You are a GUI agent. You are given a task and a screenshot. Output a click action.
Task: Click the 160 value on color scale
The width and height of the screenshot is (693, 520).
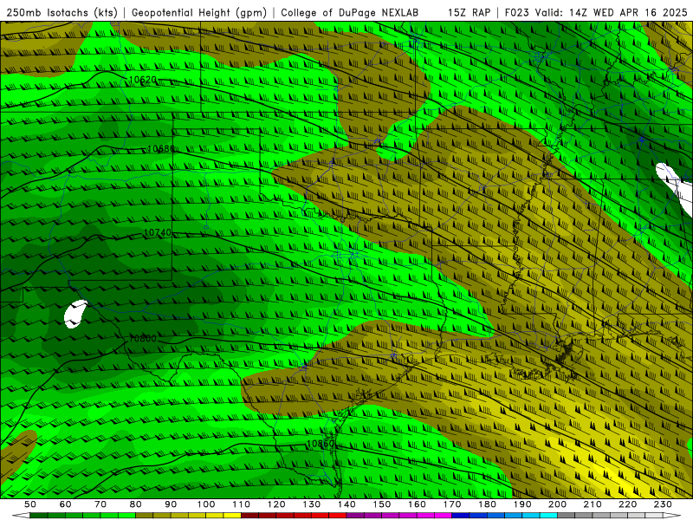pyautogui.click(x=417, y=504)
